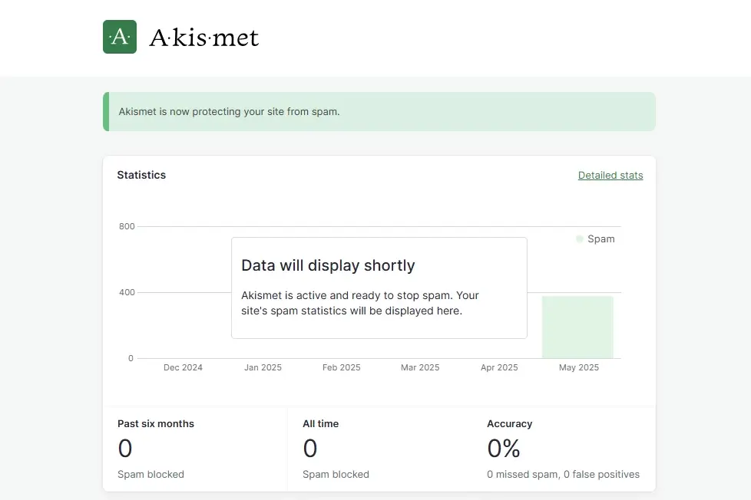Click the 'Akismet is now protecting your site' notice

click(379, 111)
